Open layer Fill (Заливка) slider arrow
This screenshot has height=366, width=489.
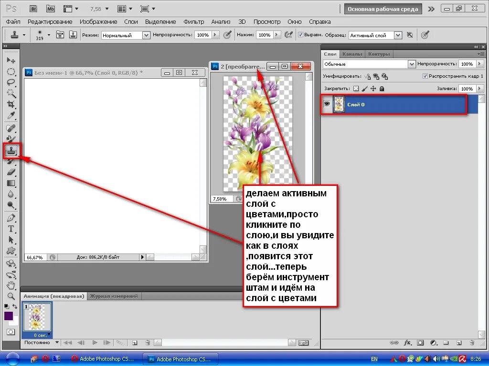tap(479, 89)
